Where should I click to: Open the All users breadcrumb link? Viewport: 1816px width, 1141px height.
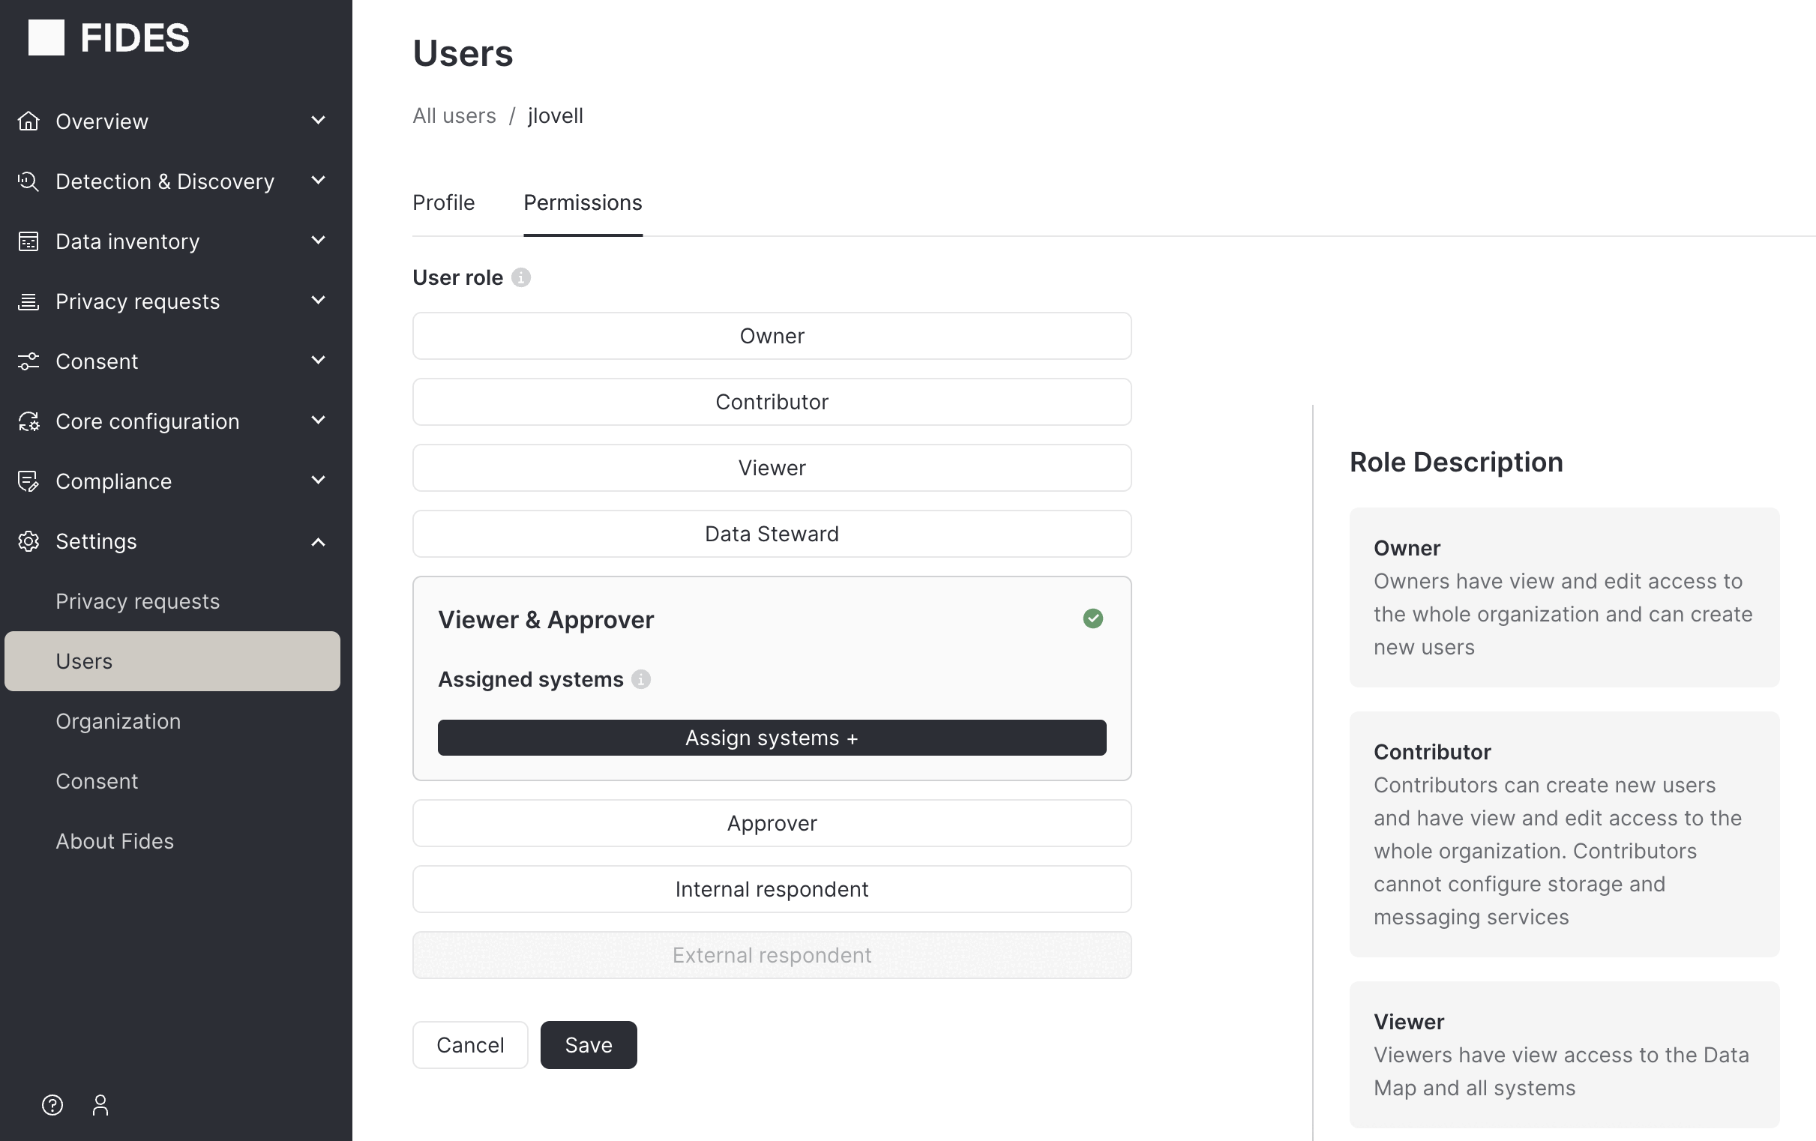coord(453,115)
